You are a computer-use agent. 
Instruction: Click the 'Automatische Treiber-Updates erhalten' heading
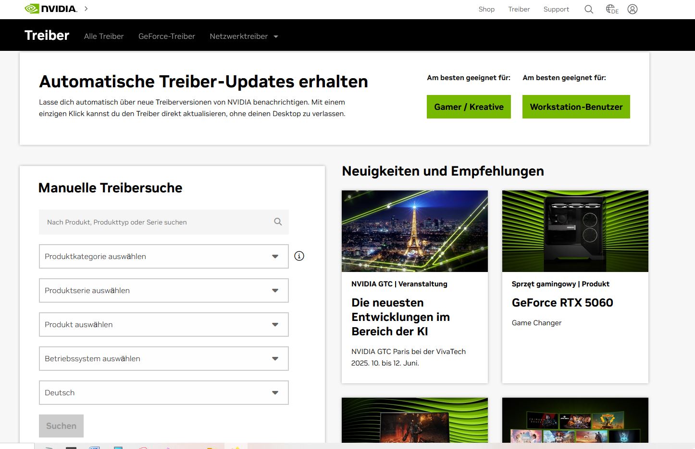pyautogui.click(x=203, y=82)
